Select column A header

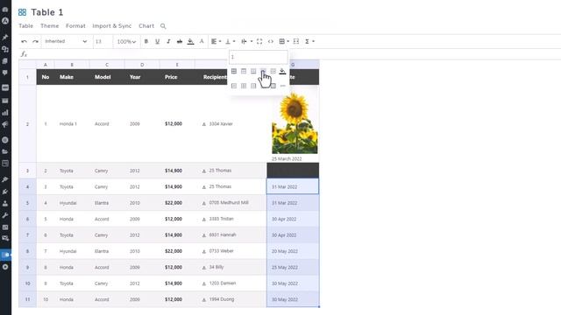(46, 65)
